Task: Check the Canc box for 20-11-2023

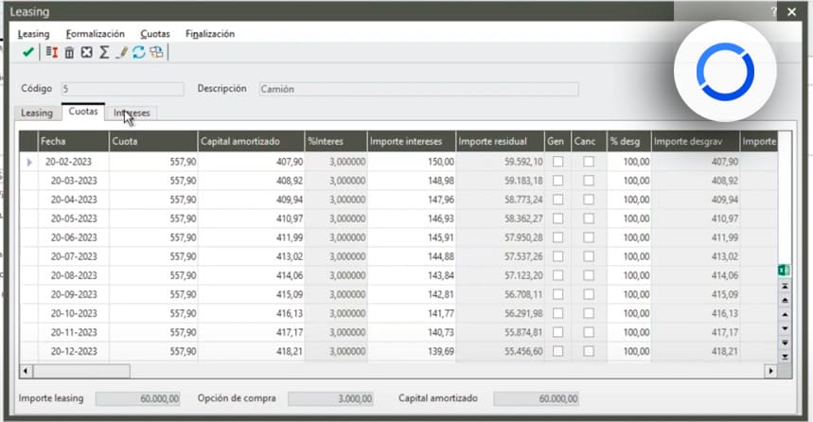Action: pyautogui.click(x=589, y=332)
